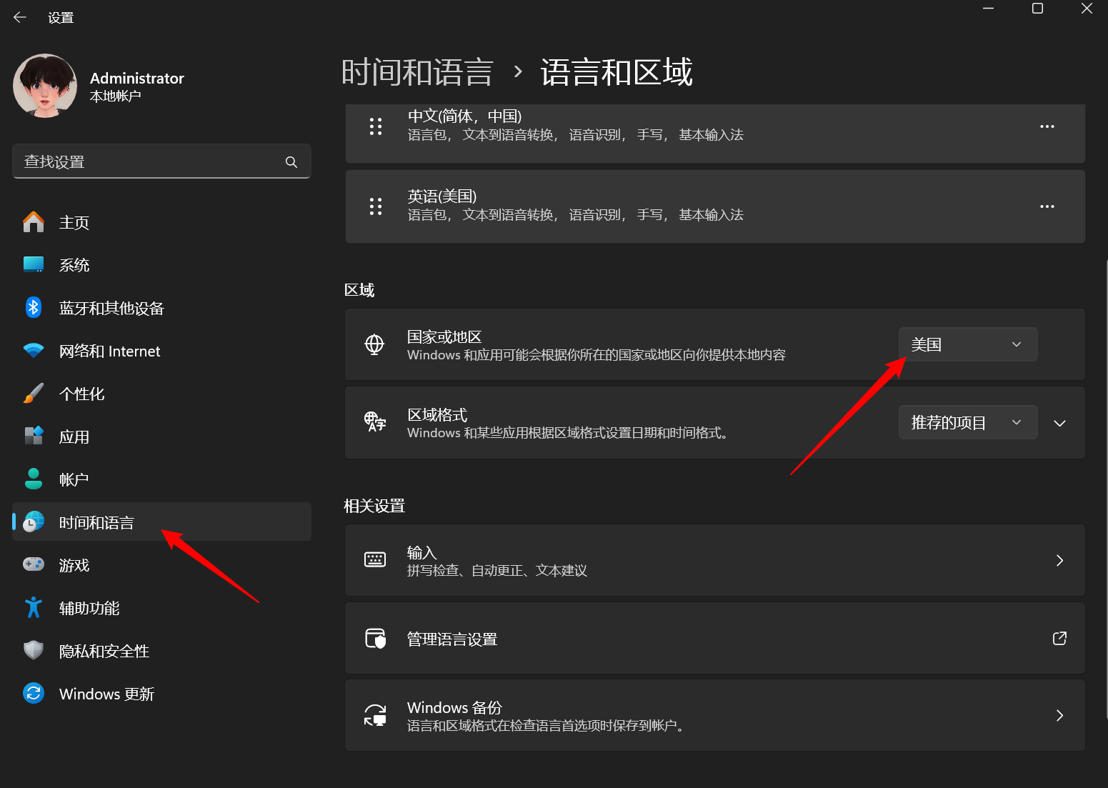1108x788 pixels.
Task: Open 输入 settings via right chevron
Action: pos(1060,560)
